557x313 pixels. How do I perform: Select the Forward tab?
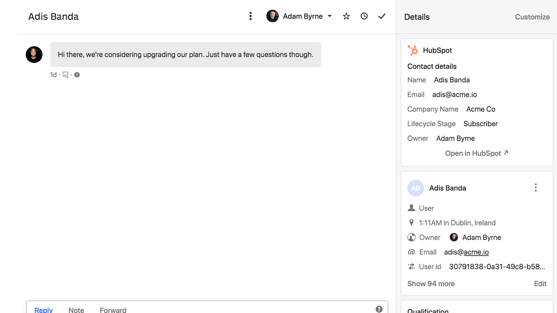pyautogui.click(x=113, y=310)
